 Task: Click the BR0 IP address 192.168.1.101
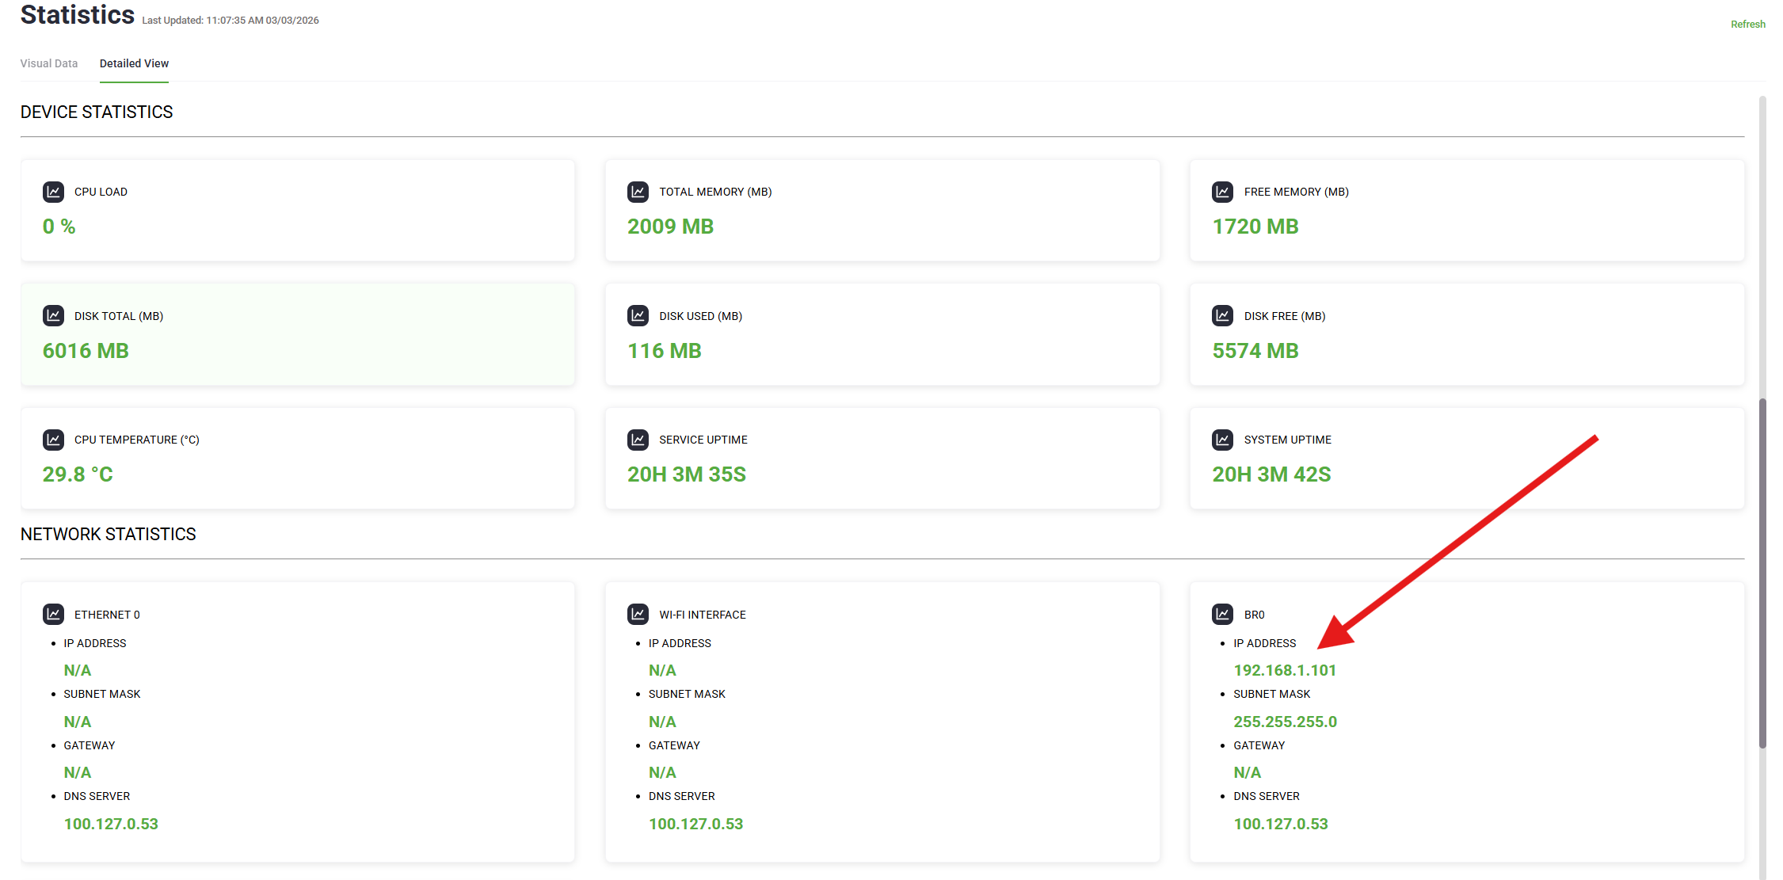click(x=1284, y=671)
